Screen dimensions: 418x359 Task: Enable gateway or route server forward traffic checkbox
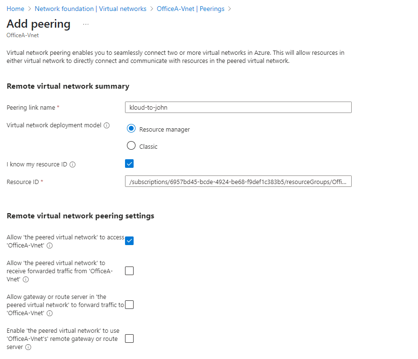coord(129,305)
